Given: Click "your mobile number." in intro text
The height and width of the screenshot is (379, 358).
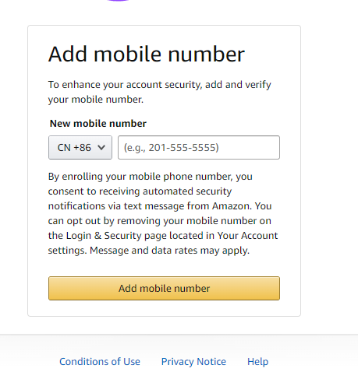Looking at the screenshot, I should (96, 100).
